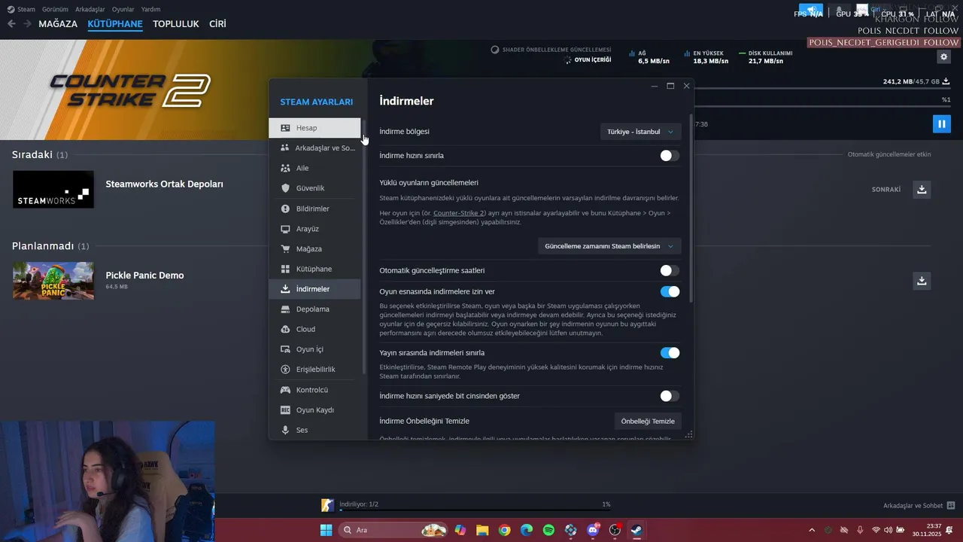
Task: Open Arkadaşlar ve Sohbet settings
Action: point(314,148)
